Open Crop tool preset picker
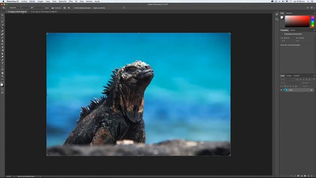 coord(4,8)
